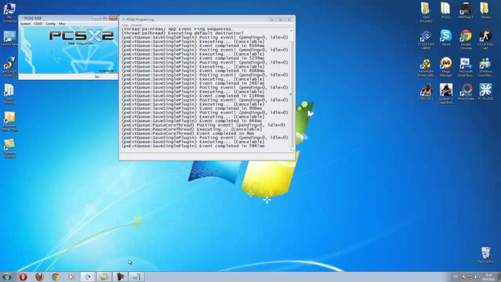Click Firefox icon in the taskbar
Viewport: 501px width, 282px height.
39,277
